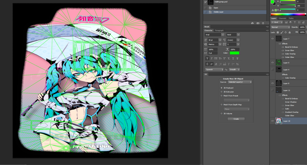Screen dimensions: 307x165
Task: Hide Layer 7 with eye icon
Action: pos(272,39)
